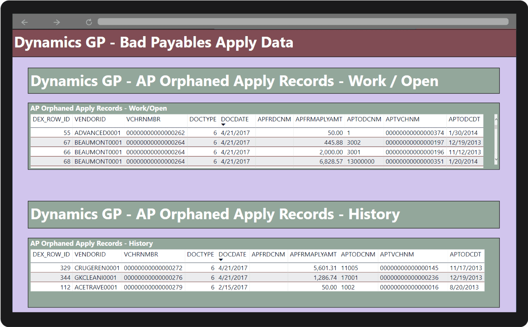Sort Work/Open table by VENDORID header

coord(90,119)
